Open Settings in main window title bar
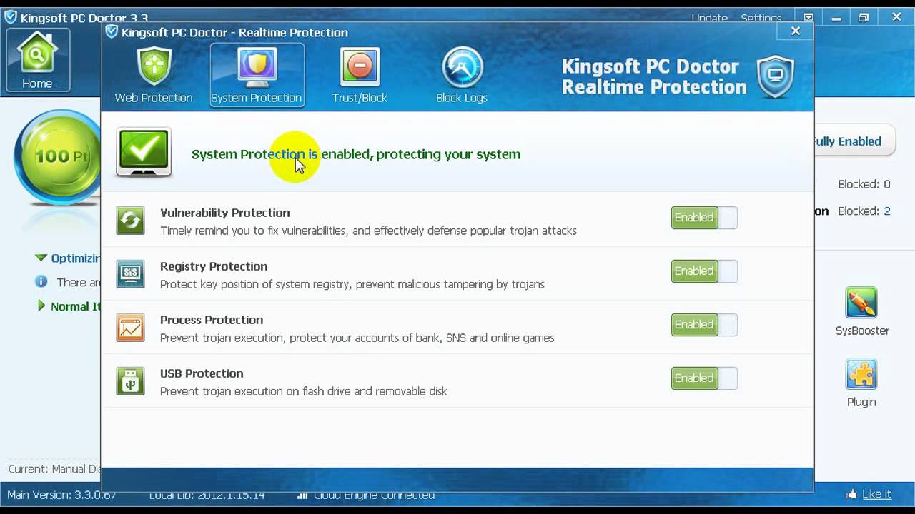The image size is (915, 514). point(761,18)
